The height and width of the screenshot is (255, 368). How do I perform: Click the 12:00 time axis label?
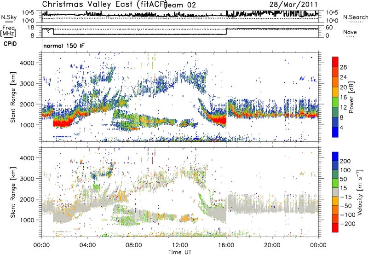(x=180, y=245)
